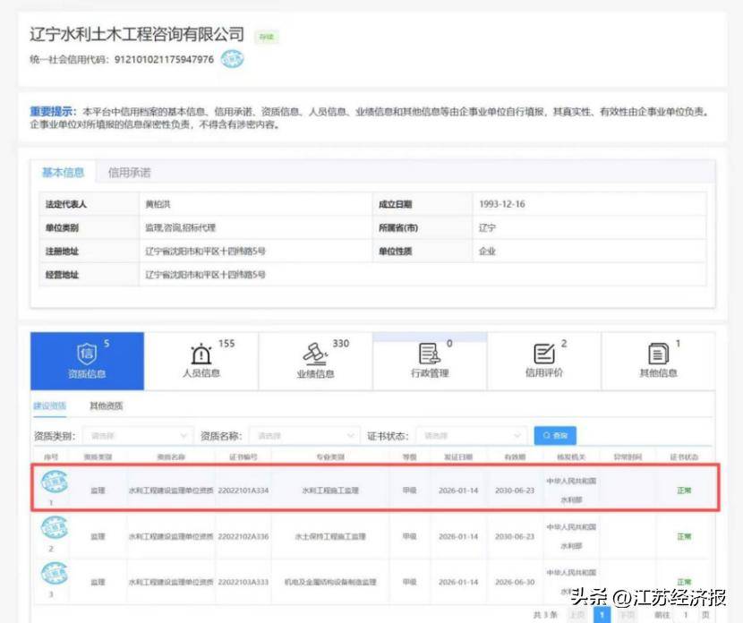Click the company title 辽宁水利土木工程咨询有限公司
This screenshot has height=623, width=743.
tap(137, 34)
